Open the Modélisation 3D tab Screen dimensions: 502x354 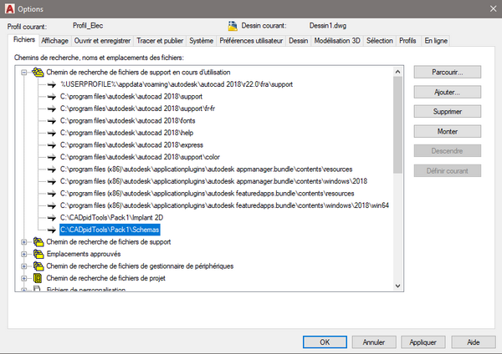pos(337,40)
